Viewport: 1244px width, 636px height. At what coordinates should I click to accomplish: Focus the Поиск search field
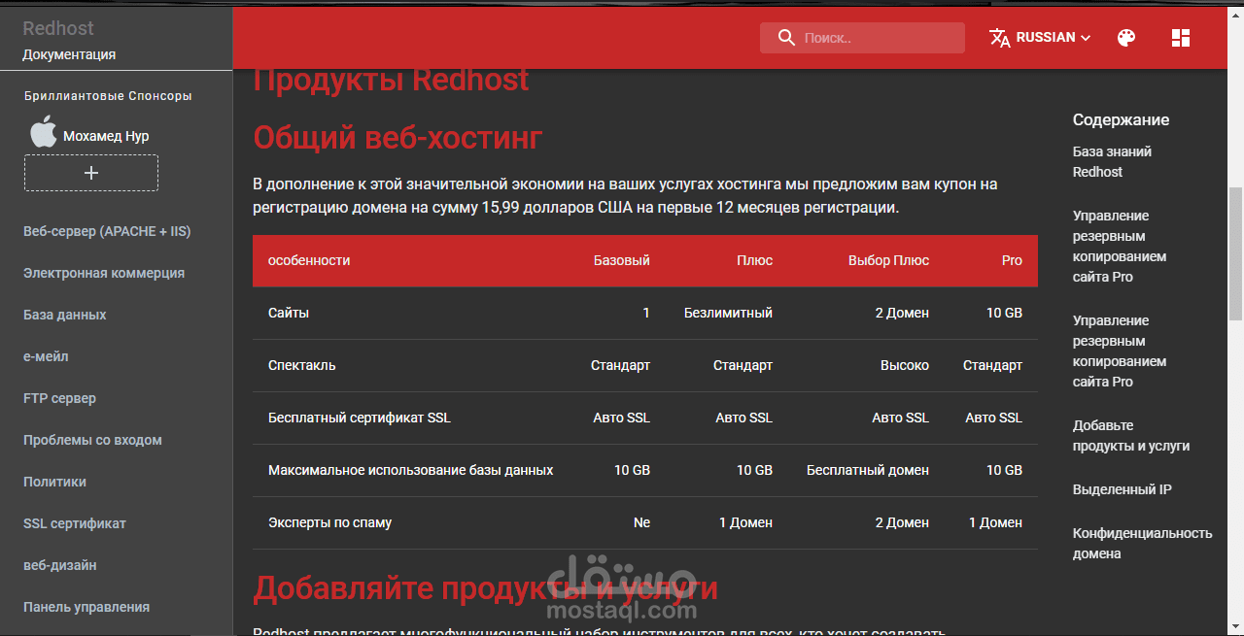click(x=862, y=38)
